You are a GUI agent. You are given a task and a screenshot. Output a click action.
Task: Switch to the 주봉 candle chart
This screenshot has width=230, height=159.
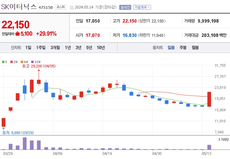(x=183, y=48)
